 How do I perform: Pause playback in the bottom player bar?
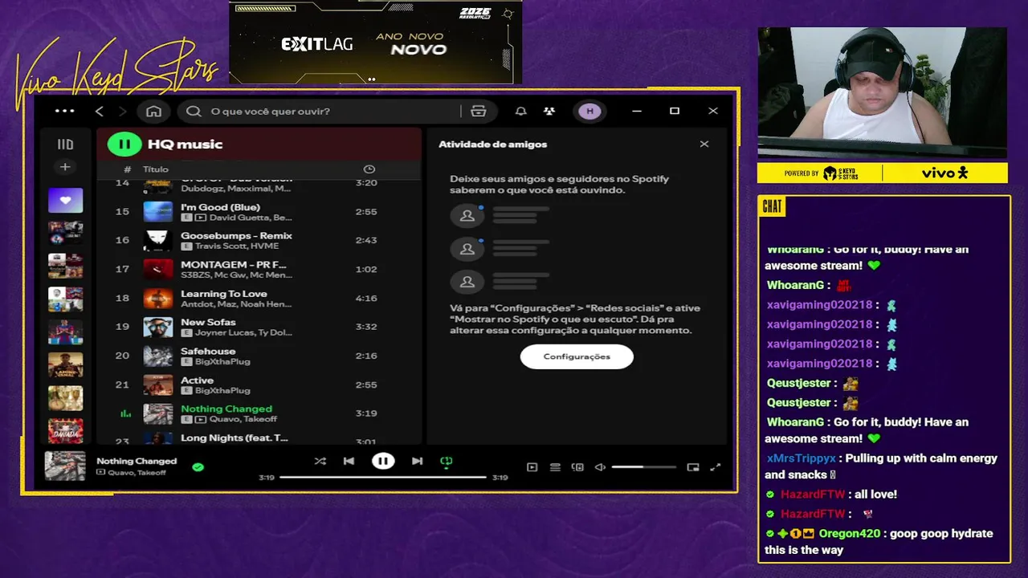(383, 461)
